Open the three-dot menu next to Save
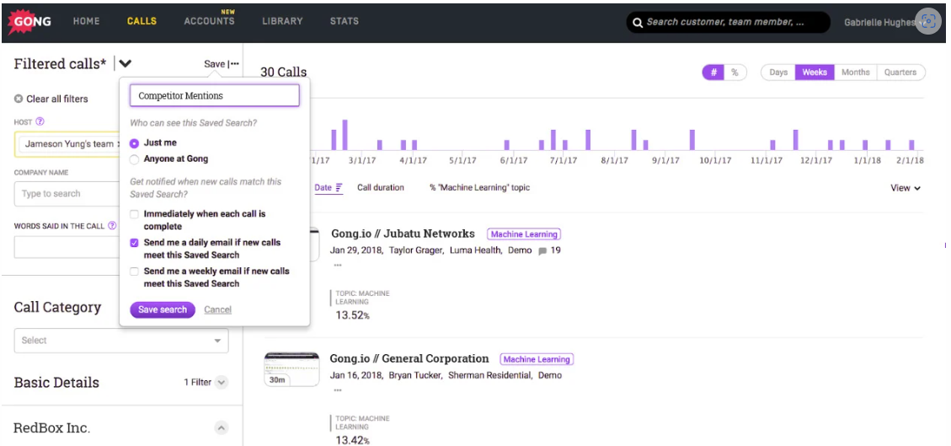The height and width of the screenshot is (446, 951). coord(235,64)
